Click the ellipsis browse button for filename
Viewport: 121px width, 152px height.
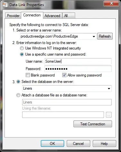pos(109,115)
